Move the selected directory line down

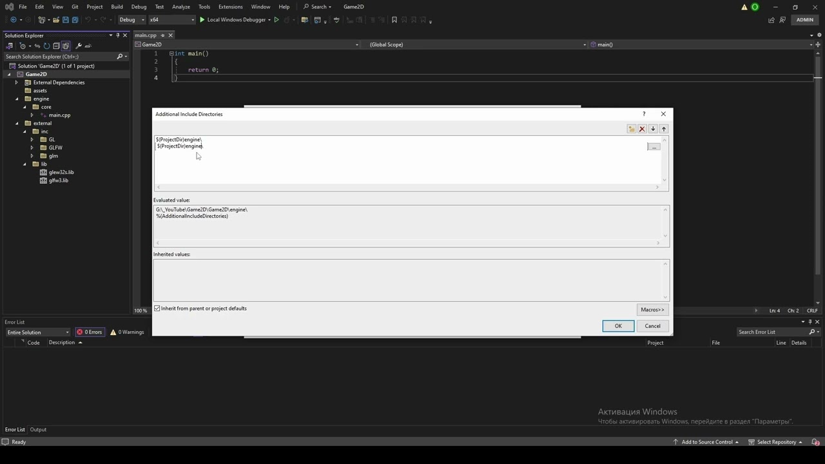(653, 129)
